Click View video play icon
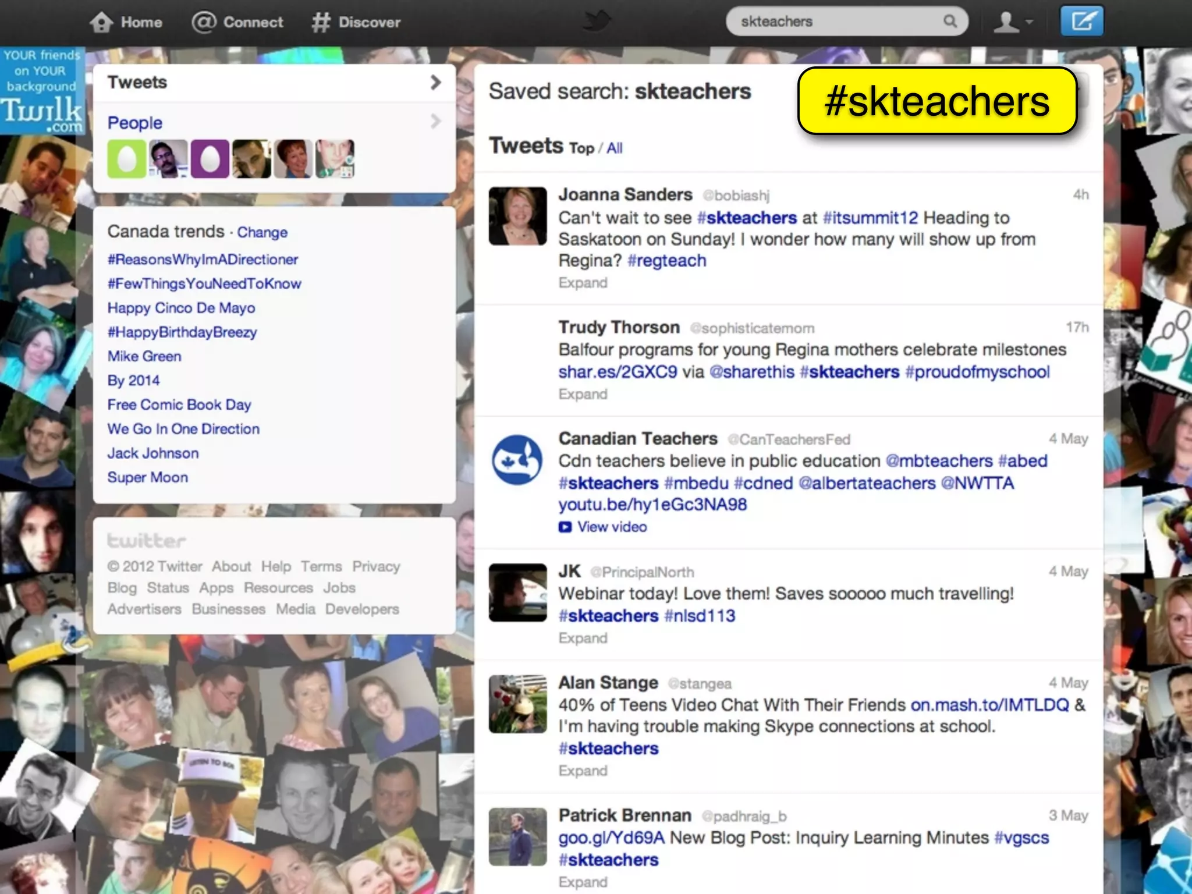This screenshot has width=1192, height=894. [x=565, y=527]
